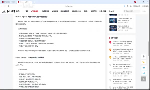The height and width of the screenshot is (90, 150).
Task: Open the QQ contact icon in floating sidebar
Action: pyautogui.click(x=144, y=56)
